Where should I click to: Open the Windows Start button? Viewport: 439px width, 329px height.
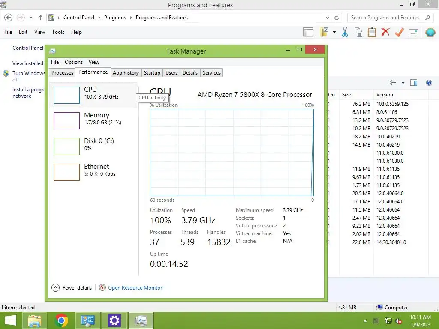coord(11,320)
